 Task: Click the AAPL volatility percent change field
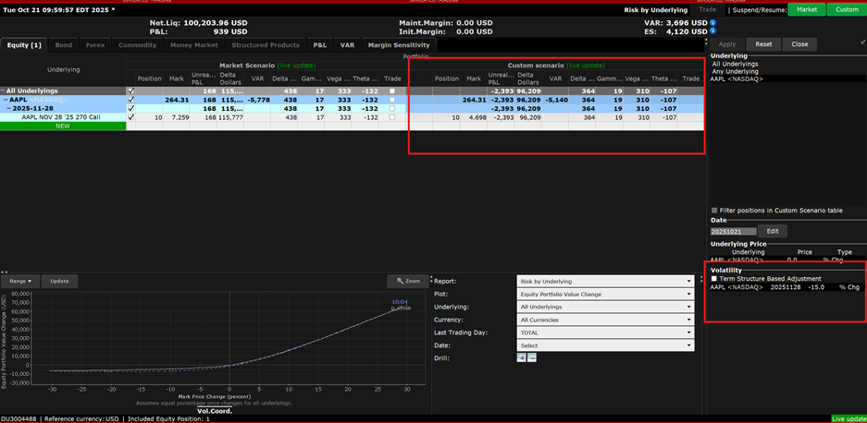tap(815, 287)
